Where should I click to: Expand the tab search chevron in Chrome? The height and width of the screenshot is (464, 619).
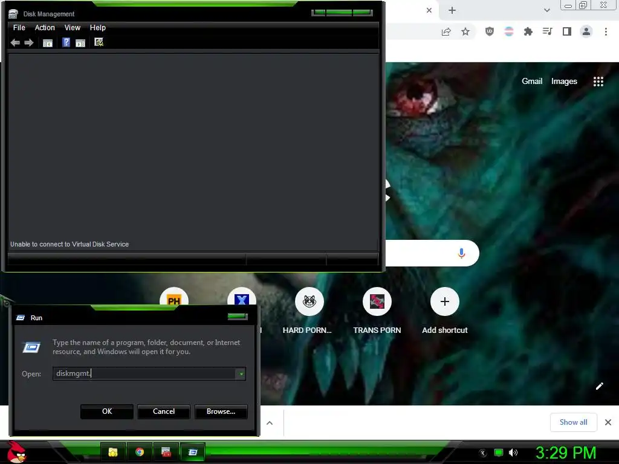[546, 10]
